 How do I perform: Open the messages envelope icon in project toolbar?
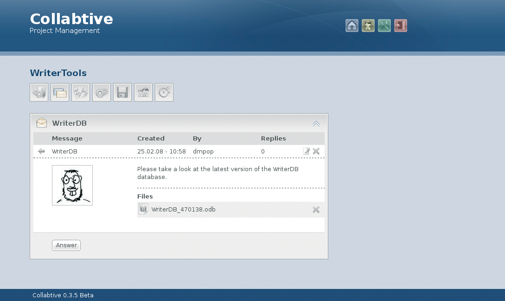[x=60, y=92]
